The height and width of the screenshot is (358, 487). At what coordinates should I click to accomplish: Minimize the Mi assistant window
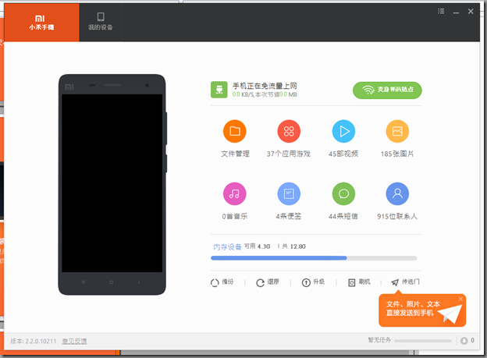tap(456, 12)
